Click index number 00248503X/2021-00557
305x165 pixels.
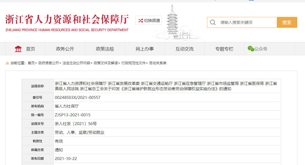tap(78, 97)
